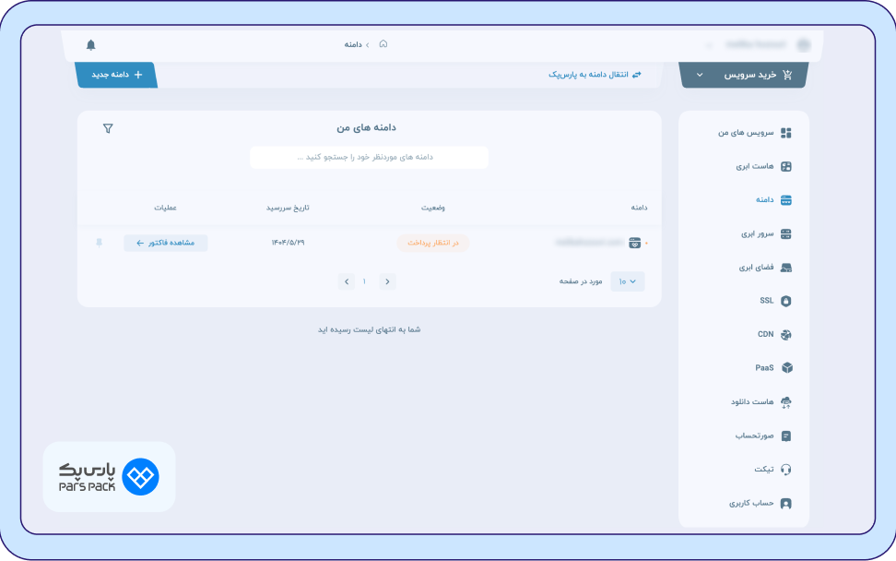Click the home breadcrumb icon
The width and height of the screenshot is (896, 561).
click(383, 44)
